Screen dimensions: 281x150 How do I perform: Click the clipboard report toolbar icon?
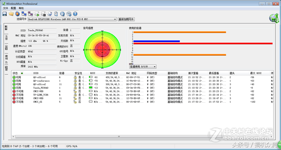[56, 14]
